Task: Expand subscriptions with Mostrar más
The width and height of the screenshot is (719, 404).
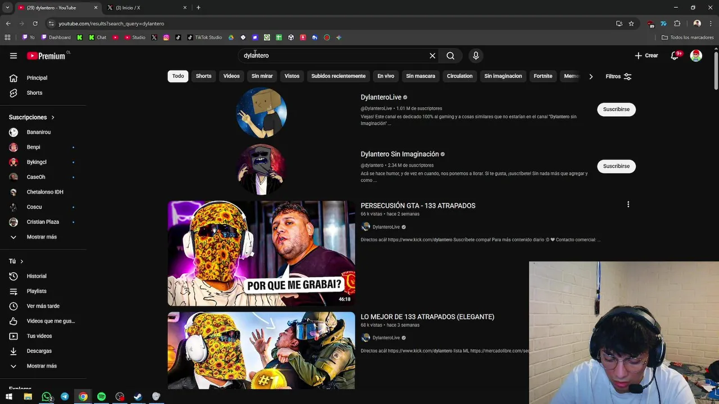Action: pyautogui.click(x=43, y=237)
